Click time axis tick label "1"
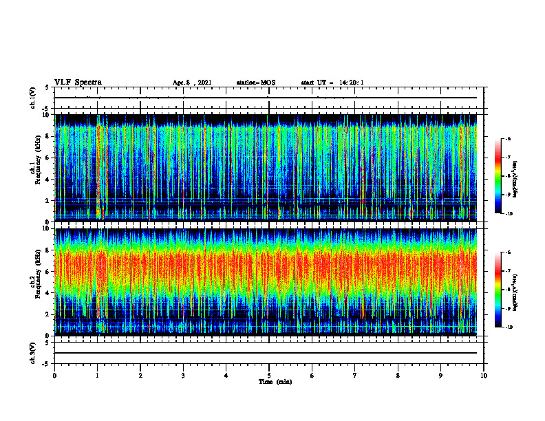This screenshot has width=545, height=421. click(97, 376)
